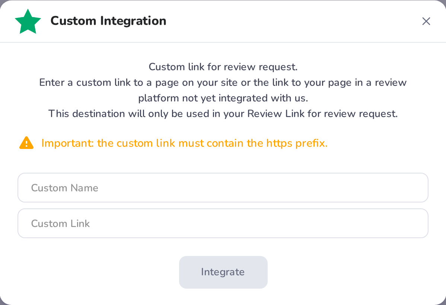Click the orange warning triangle icon
This screenshot has height=305, width=446.
tap(26, 143)
